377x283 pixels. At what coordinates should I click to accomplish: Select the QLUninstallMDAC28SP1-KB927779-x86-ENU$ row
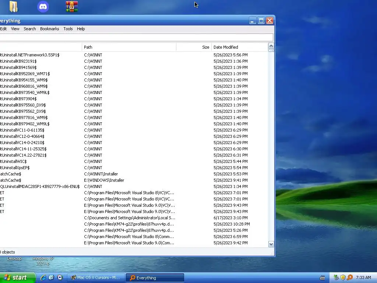click(134, 186)
